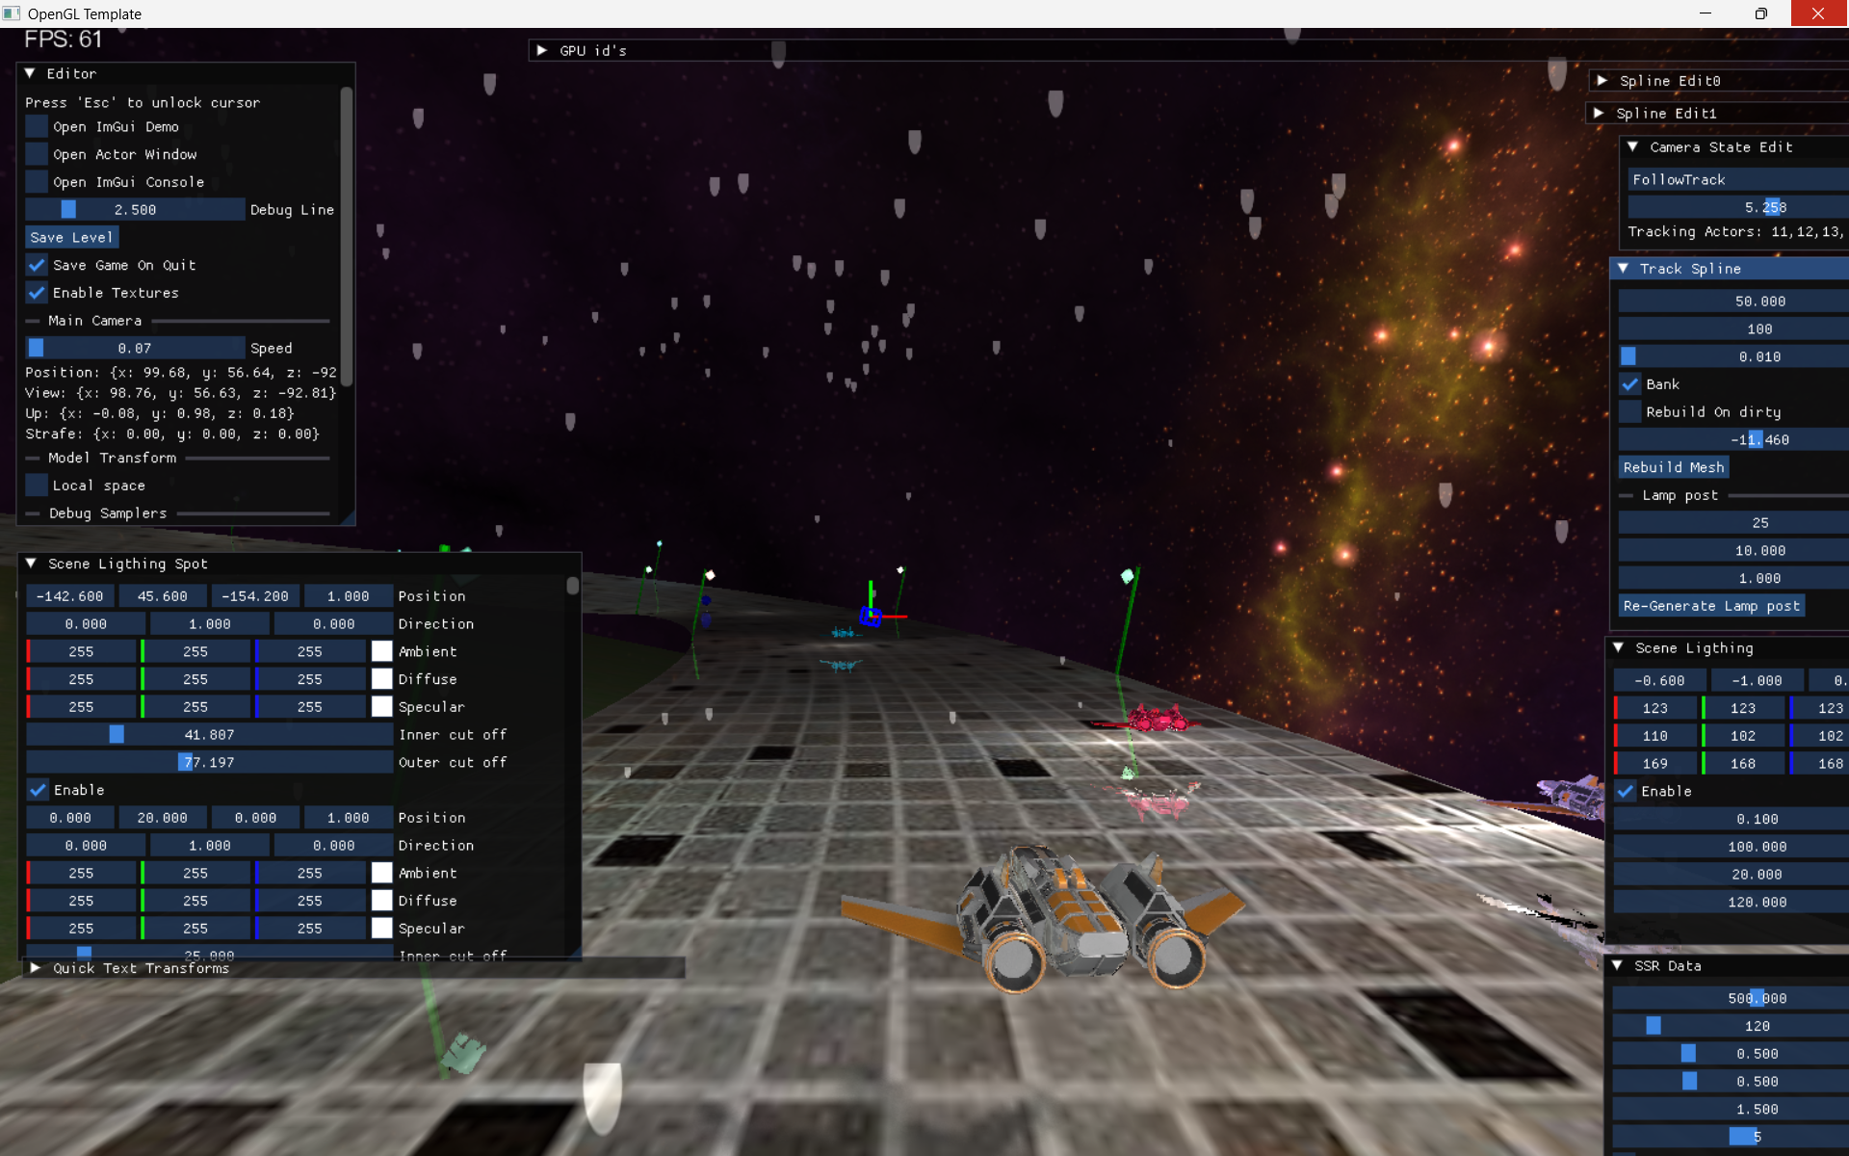
Task: Disable the Enable Textures checkbox
Action: point(37,293)
